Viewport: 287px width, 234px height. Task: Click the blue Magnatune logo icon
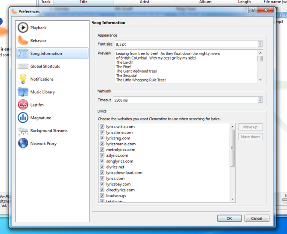(23, 118)
